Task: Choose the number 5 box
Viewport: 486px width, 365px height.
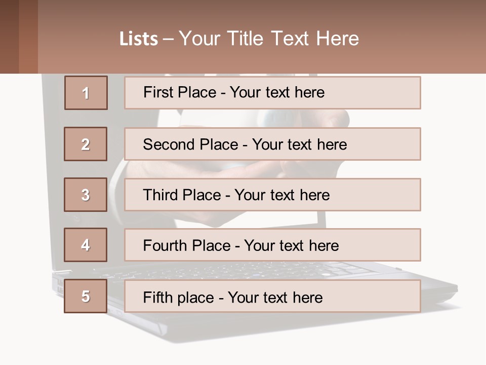Action: coord(86,296)
